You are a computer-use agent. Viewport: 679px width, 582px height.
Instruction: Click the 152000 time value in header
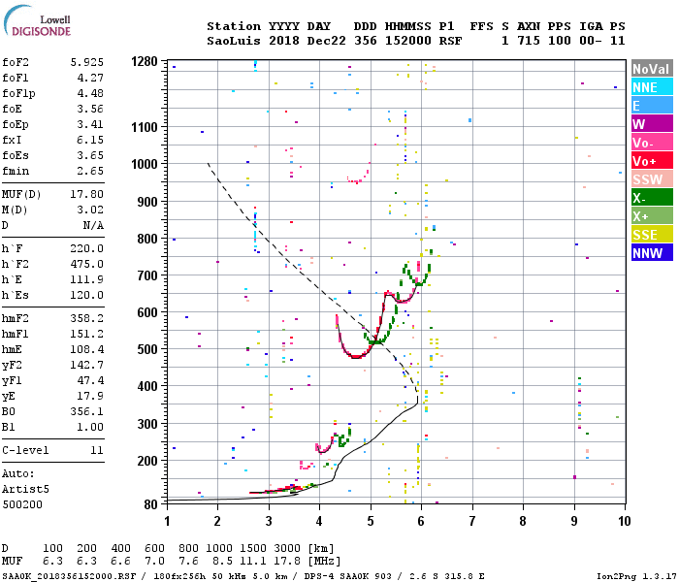[408, 41]
